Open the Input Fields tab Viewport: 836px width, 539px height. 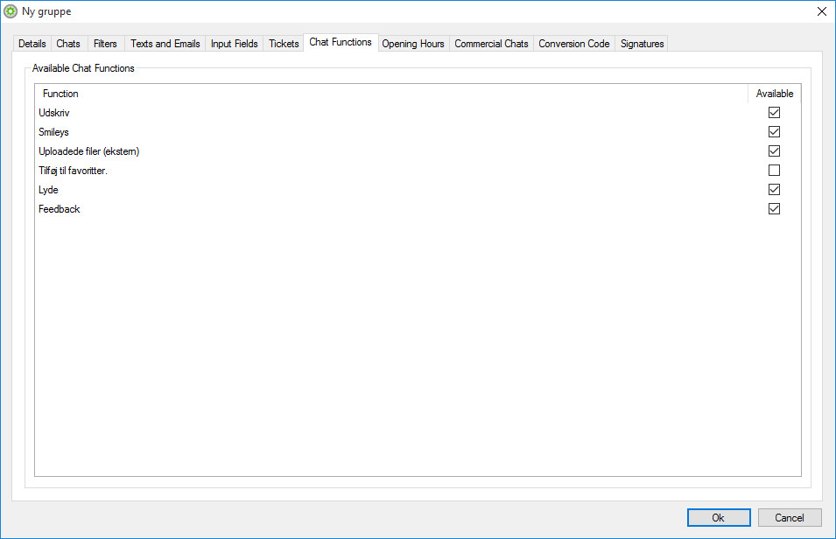(x=234, y=44)
